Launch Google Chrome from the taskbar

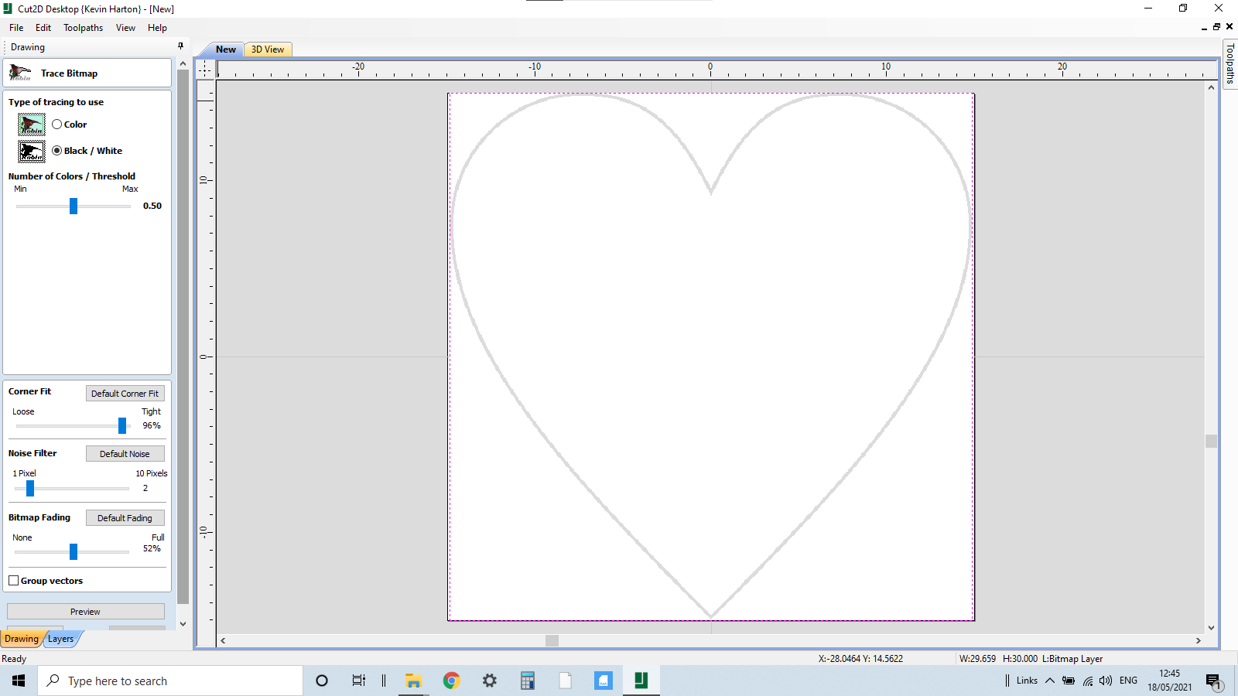451,681
